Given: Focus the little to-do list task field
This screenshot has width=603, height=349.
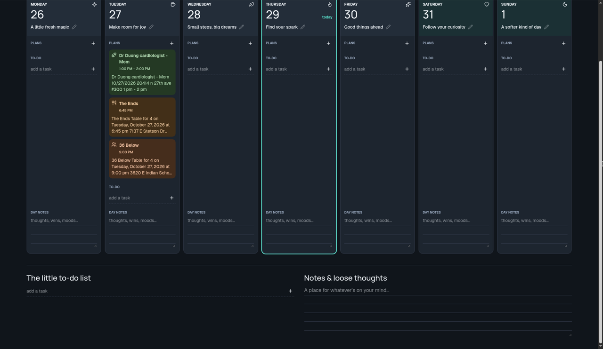Looking at the screenshot, I should [156, 291].
